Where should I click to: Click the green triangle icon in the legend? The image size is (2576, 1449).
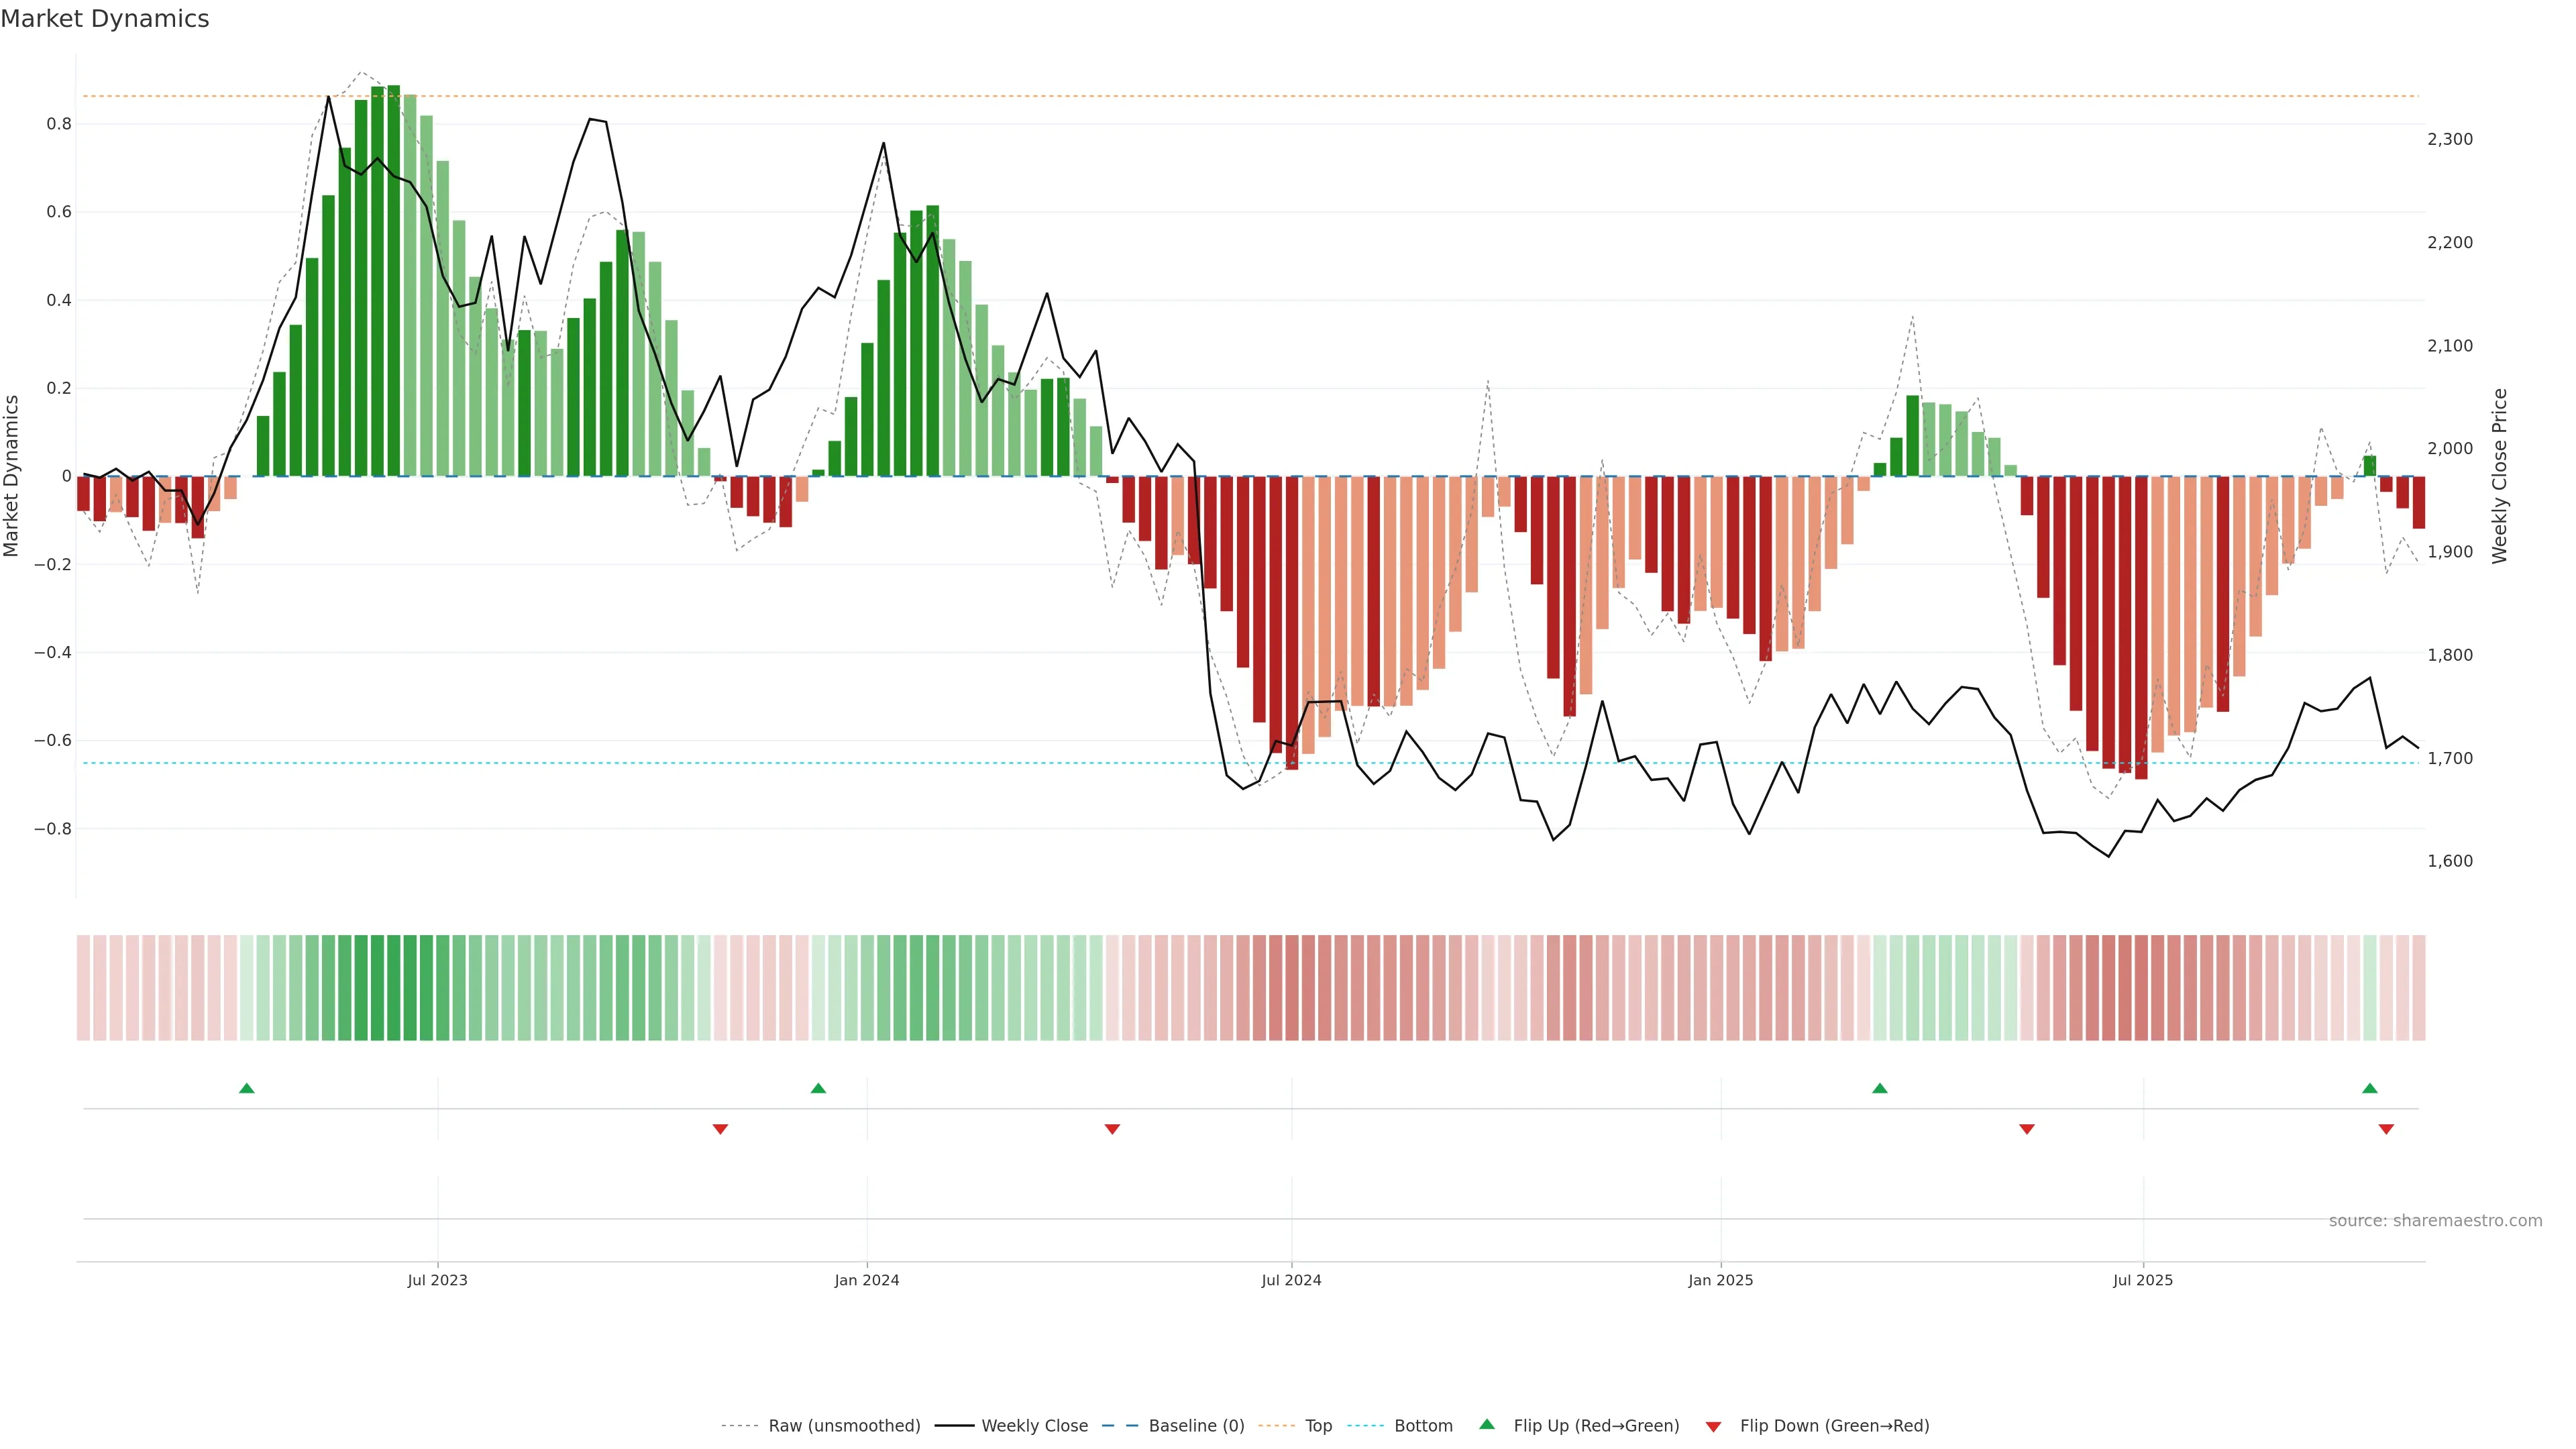point(1487,1424)
